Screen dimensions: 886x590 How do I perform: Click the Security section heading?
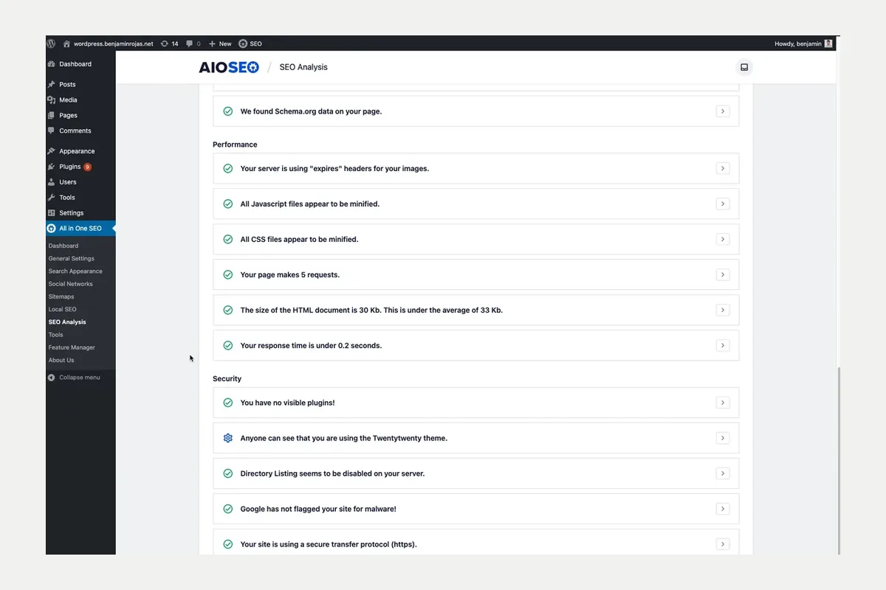click(227, 378)
